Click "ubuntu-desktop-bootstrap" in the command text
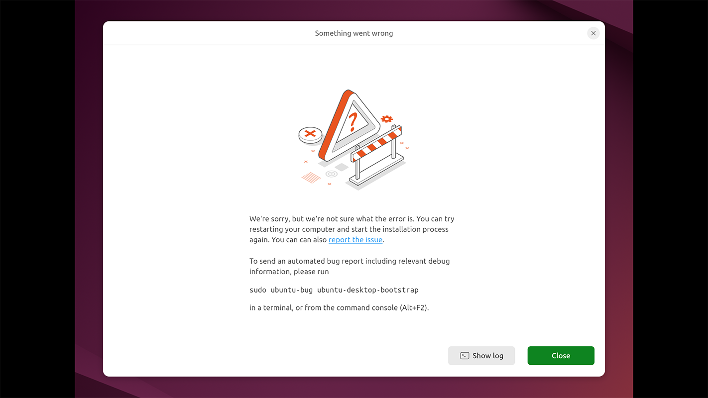 [368, 290]
